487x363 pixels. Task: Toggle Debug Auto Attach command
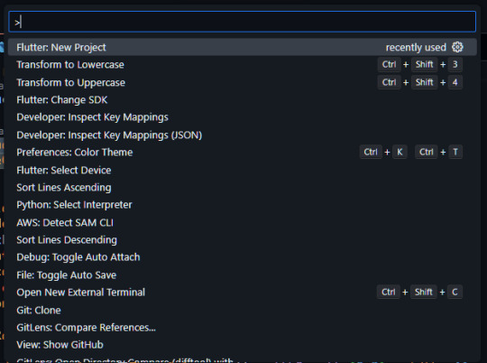pos(243,257)
